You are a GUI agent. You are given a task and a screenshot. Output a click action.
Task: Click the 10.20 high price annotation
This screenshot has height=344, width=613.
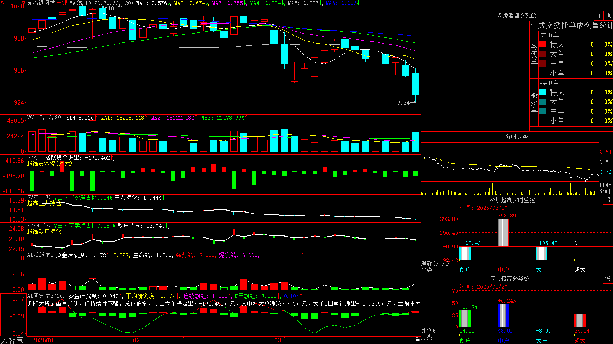point(115,8)
